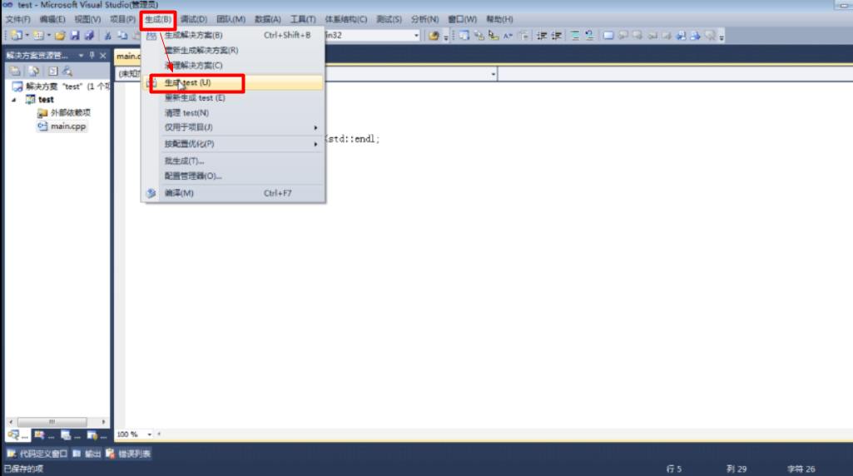Image resolution: width=853 pixels, height=476 pixels.
Task: Close the Solution Explorer panel
Action: coord(103,56)
